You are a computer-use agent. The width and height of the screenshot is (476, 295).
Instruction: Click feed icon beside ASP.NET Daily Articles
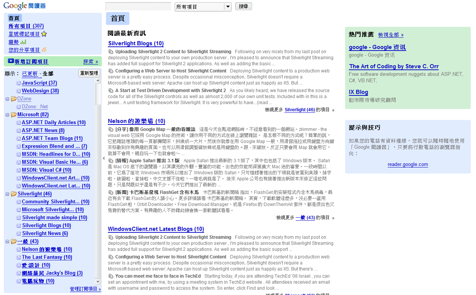click(x=19, y=123)
